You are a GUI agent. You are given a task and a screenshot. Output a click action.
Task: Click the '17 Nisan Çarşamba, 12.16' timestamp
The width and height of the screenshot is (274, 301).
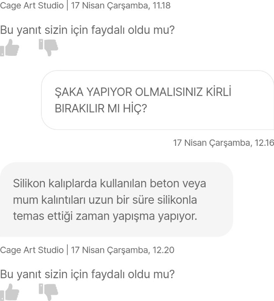(224, 143)
